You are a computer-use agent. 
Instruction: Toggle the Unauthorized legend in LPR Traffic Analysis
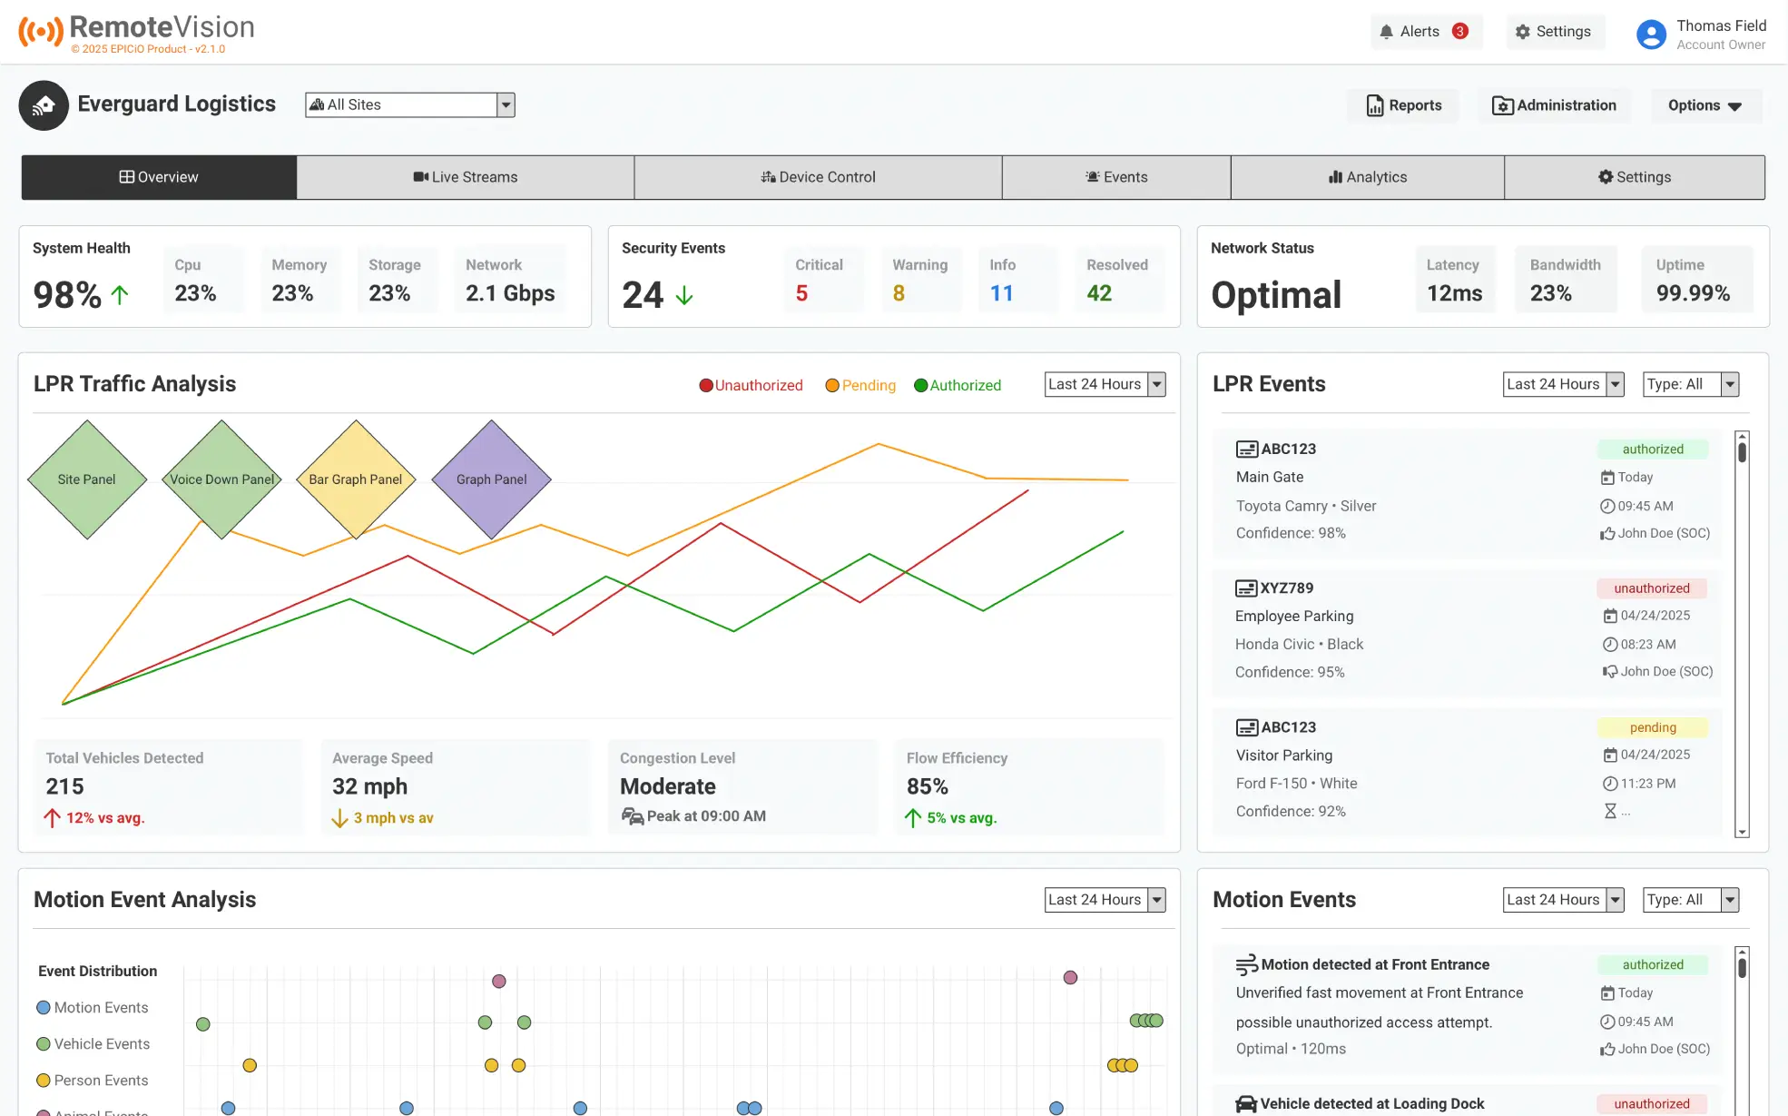coord(750,385)
